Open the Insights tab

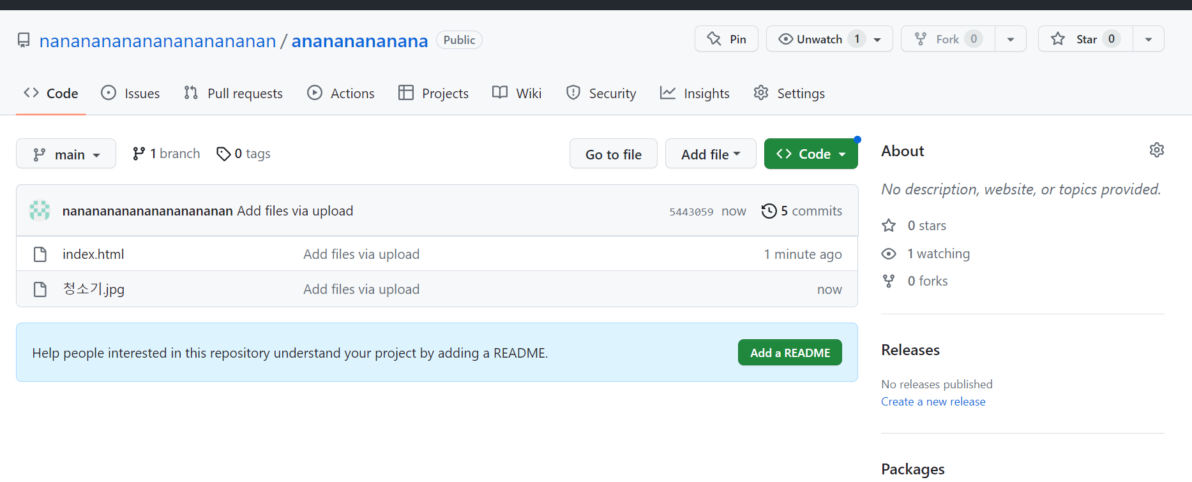[x=695, y=93]
